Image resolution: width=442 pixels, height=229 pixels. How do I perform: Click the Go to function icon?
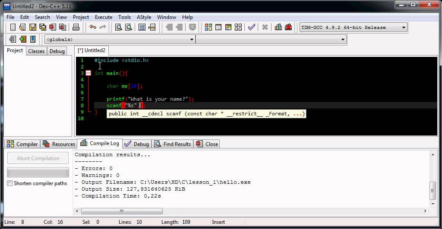point(142,27)
